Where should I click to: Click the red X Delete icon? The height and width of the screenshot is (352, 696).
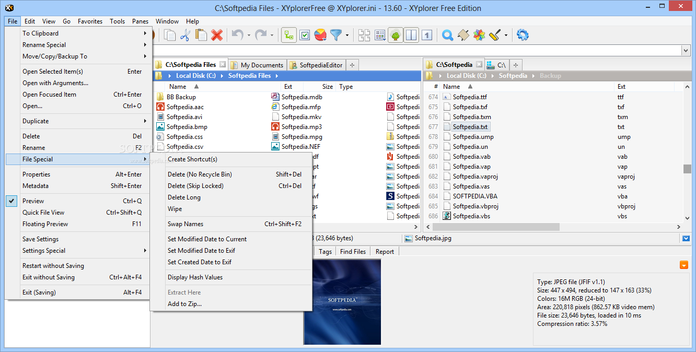pos(217,35)
